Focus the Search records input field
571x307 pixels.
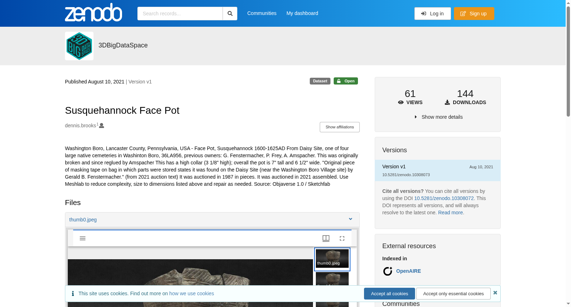click(180, 14)
